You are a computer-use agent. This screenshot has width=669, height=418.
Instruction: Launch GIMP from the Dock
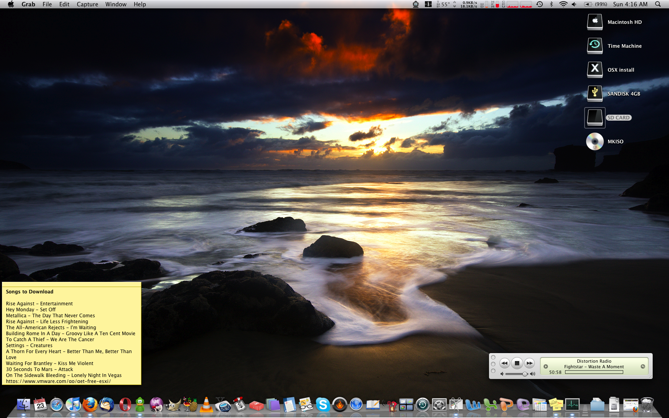point(173,405)
